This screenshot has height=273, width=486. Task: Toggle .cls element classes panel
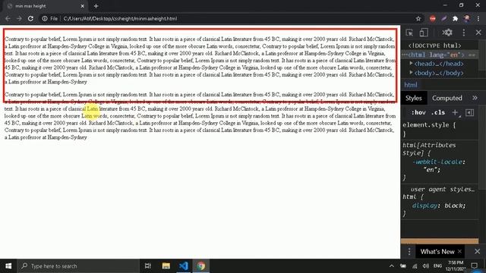(438, 113)
